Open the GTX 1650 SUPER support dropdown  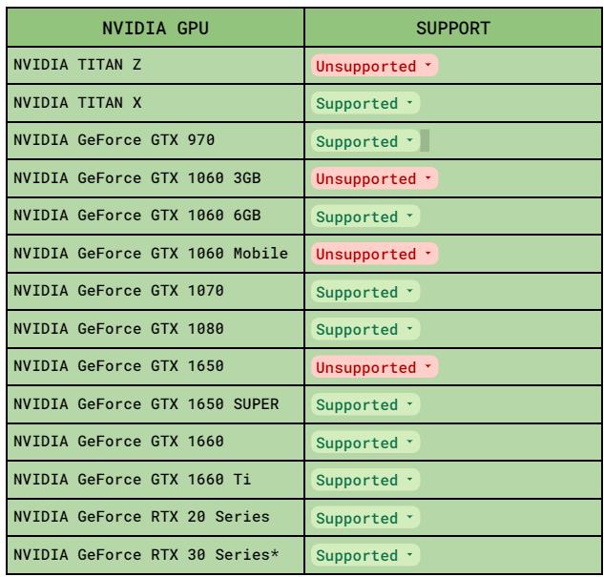click(364, 405)
